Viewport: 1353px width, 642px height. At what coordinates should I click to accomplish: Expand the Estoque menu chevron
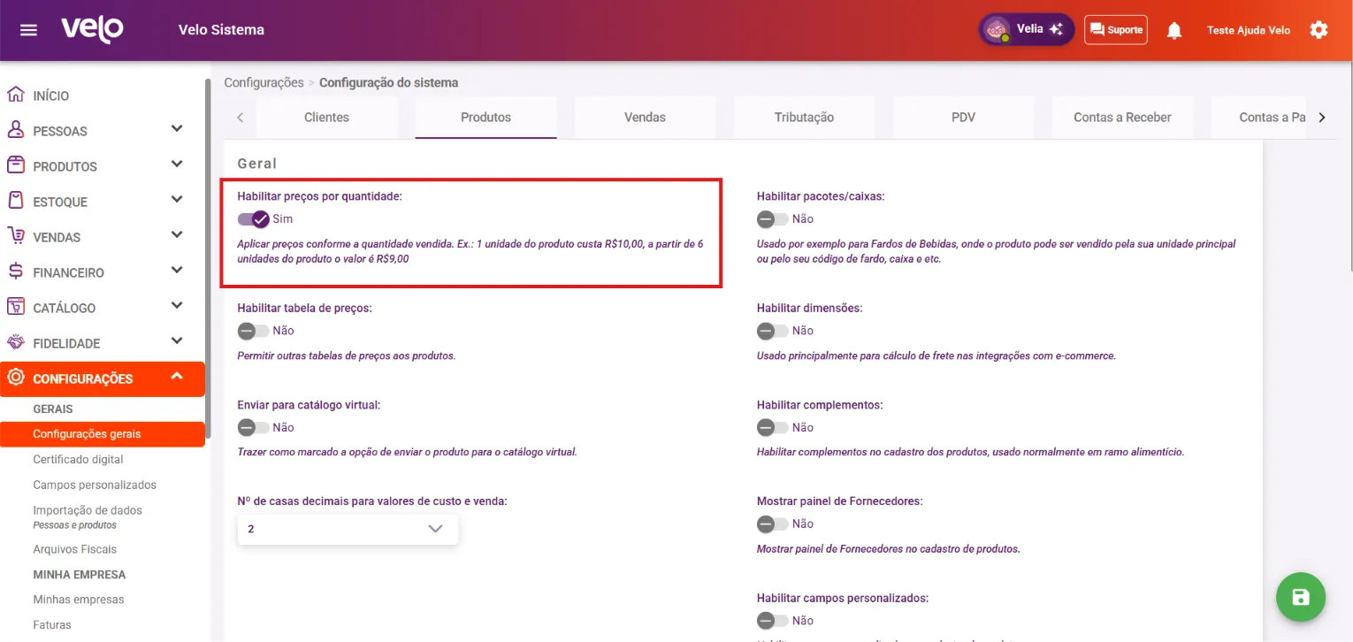tap(177, 200)
